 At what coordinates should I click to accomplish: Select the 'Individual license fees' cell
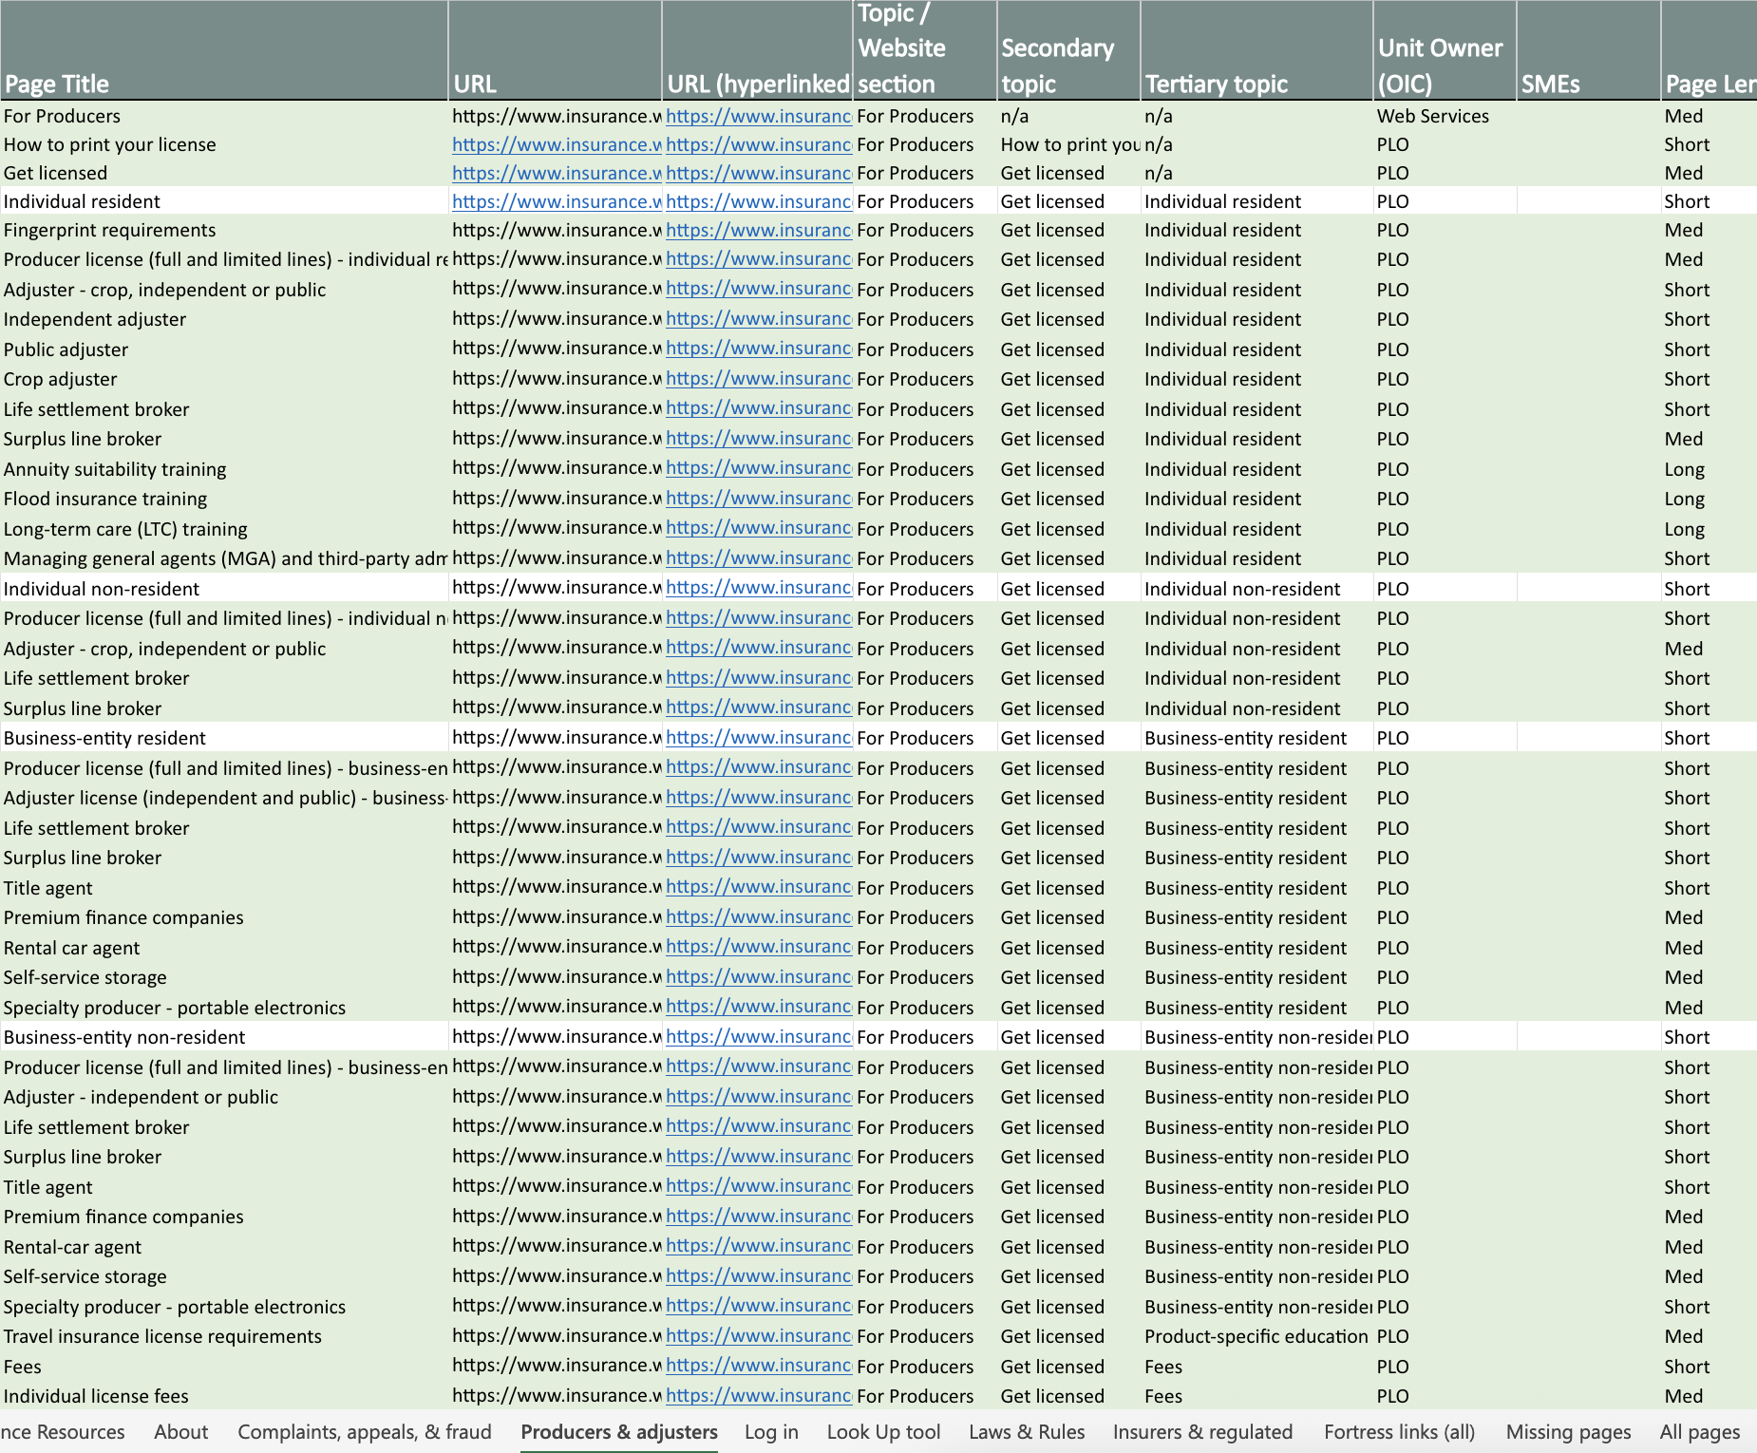click(224, 1396)
